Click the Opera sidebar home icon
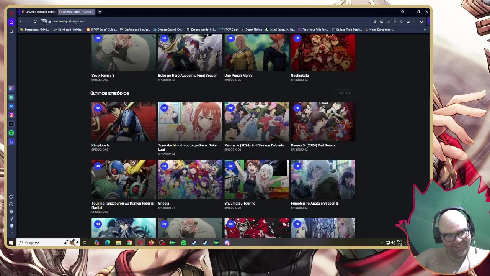This screenshot has height=276, width=490. (x=11, y=22)
